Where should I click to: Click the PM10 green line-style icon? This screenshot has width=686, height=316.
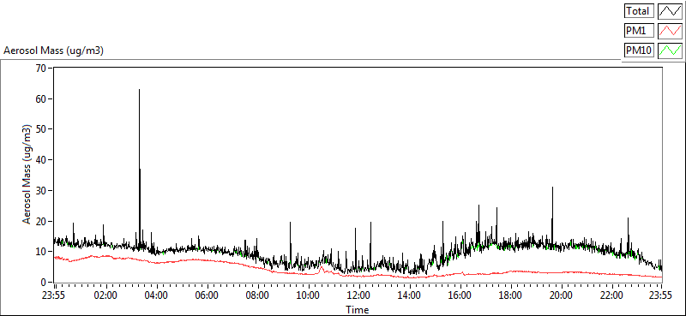[670, 51]
